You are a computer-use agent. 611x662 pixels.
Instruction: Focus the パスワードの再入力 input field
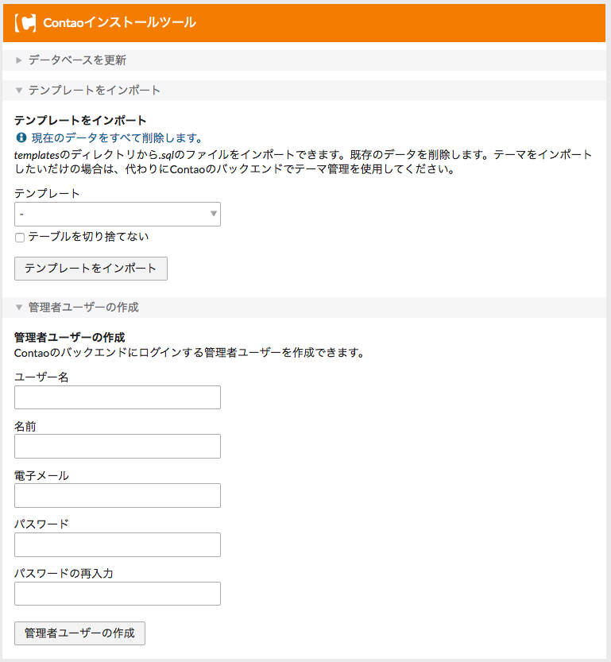(118, 594)
